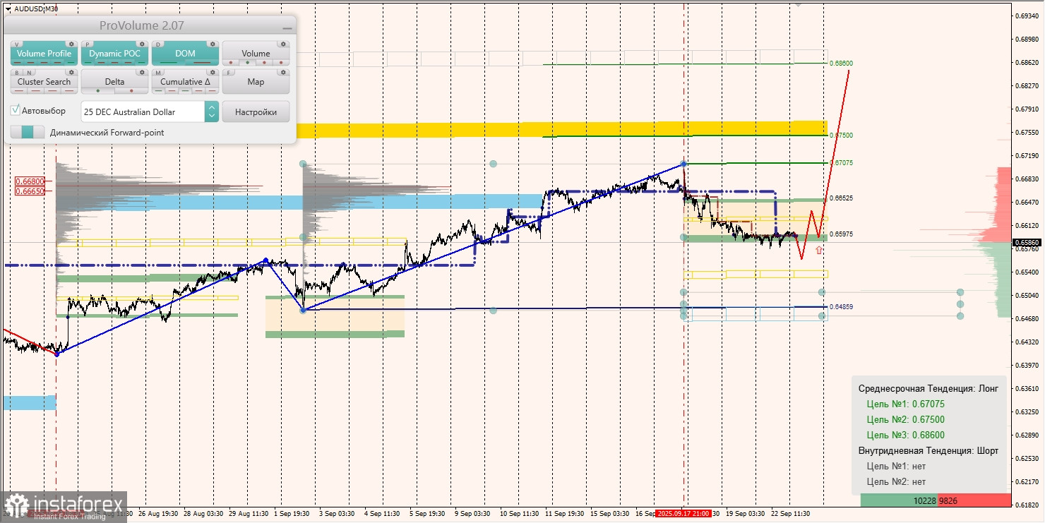Select green line segment under DOM button
The image size is (1045, 523).
(x=169, y=62)
